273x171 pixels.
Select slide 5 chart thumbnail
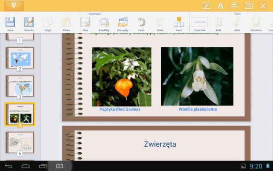[x=19, y=142]
